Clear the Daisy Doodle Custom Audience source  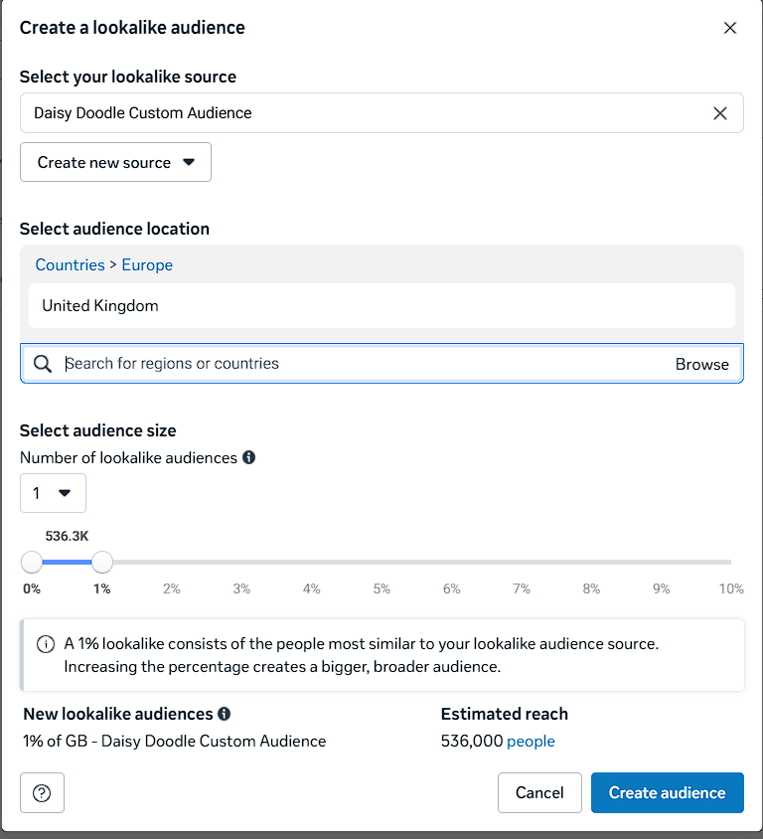(x=720, y=113)
